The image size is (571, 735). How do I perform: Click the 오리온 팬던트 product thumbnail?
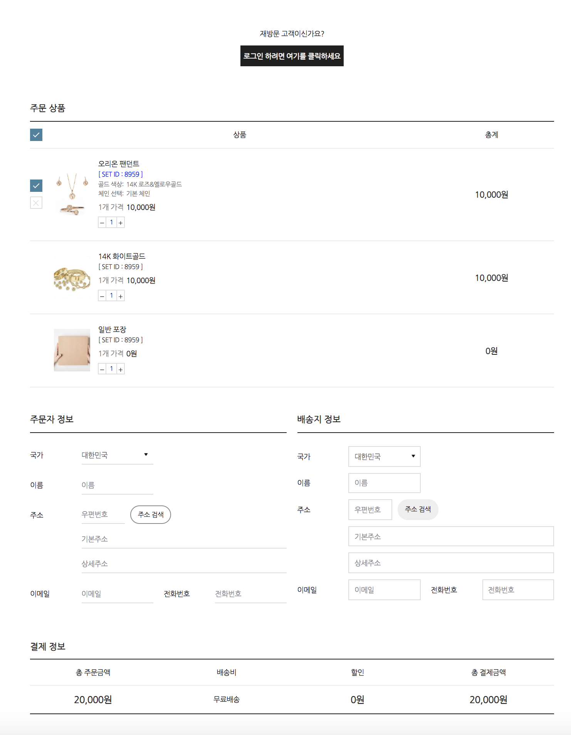point(72,195)
